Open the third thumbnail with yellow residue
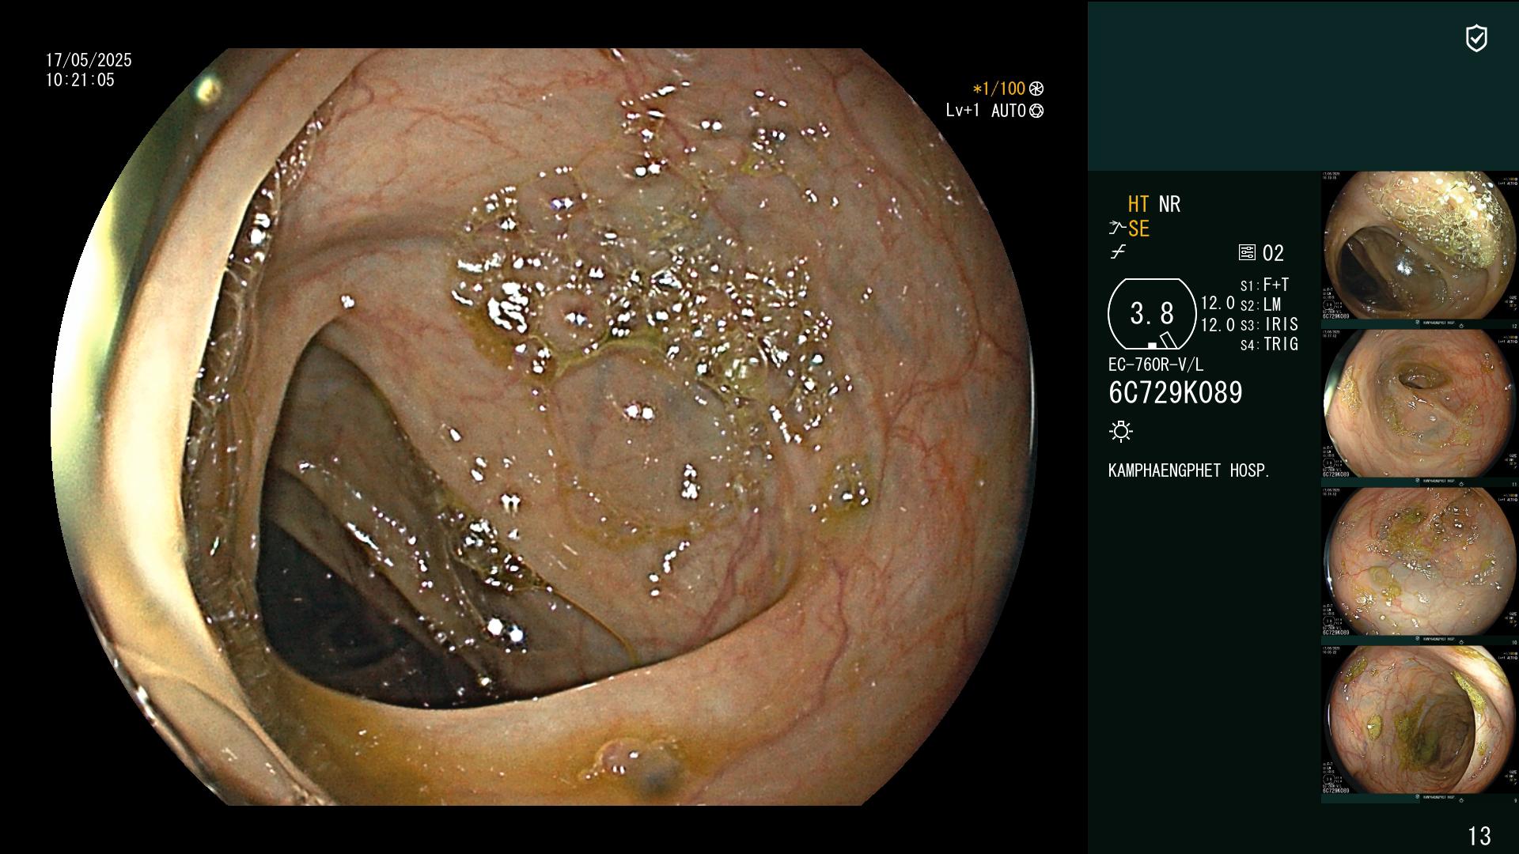The width and height of the screenshot is (1519, 854). 1420,562
